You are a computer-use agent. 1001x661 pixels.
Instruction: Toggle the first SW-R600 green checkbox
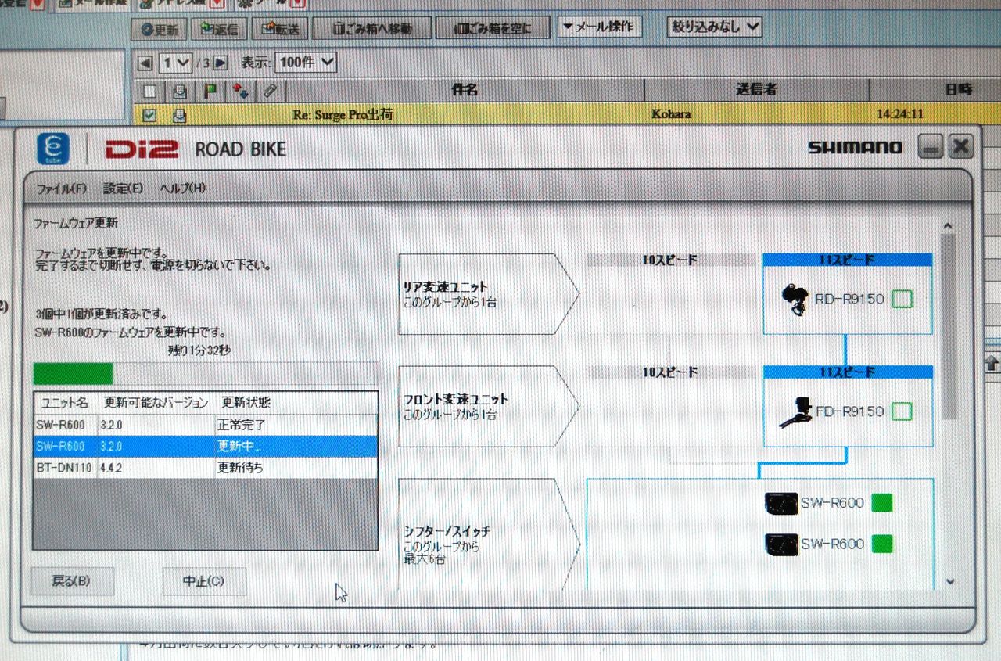(x=882, y=502)
